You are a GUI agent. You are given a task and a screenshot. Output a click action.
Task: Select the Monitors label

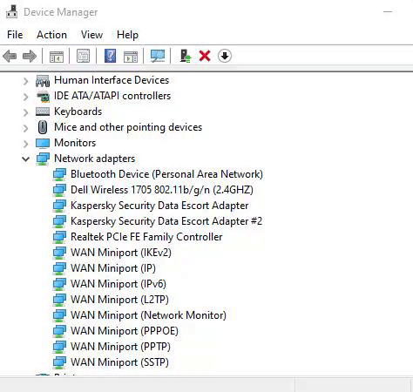pyautogui.click(x=75, y=143)
